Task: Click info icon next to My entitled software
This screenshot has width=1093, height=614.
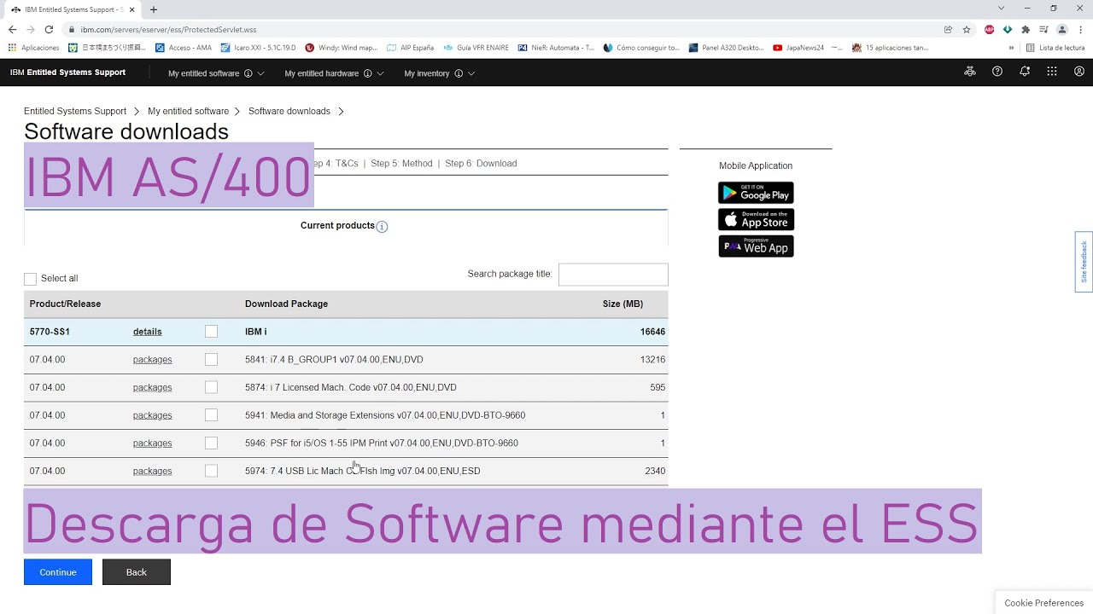Action: click(x=248, y=73)
